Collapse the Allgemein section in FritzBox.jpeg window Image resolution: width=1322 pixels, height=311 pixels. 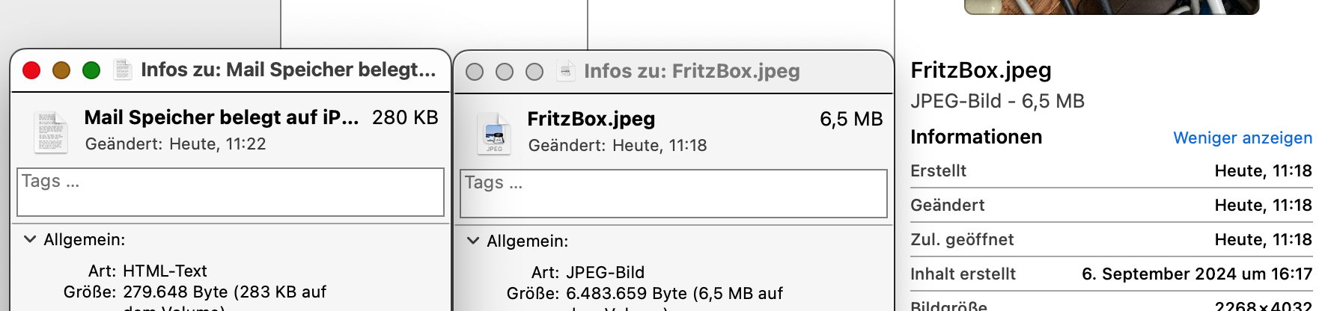[x=473, y=241]
